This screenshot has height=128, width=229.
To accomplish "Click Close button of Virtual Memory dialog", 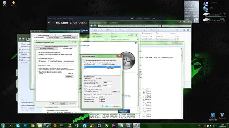I will tap(119, 56).
